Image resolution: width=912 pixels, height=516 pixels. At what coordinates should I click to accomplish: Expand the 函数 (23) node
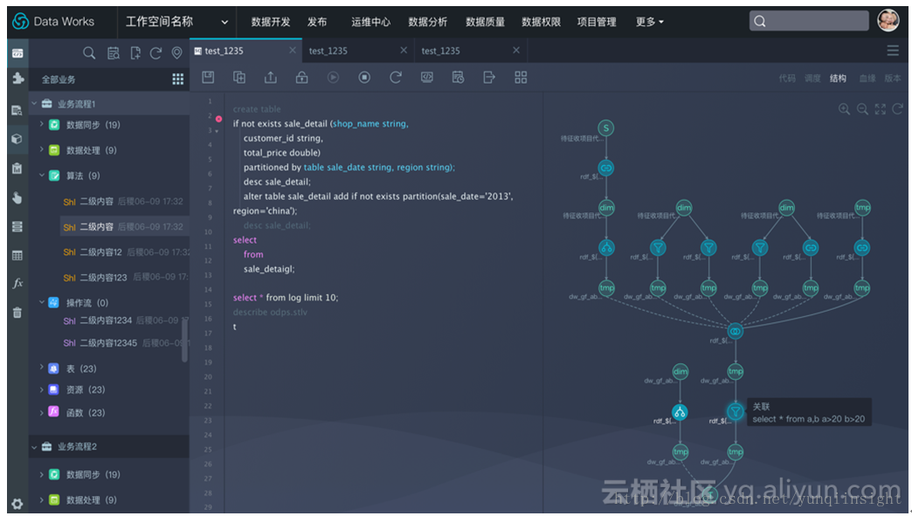click(42, 413)
